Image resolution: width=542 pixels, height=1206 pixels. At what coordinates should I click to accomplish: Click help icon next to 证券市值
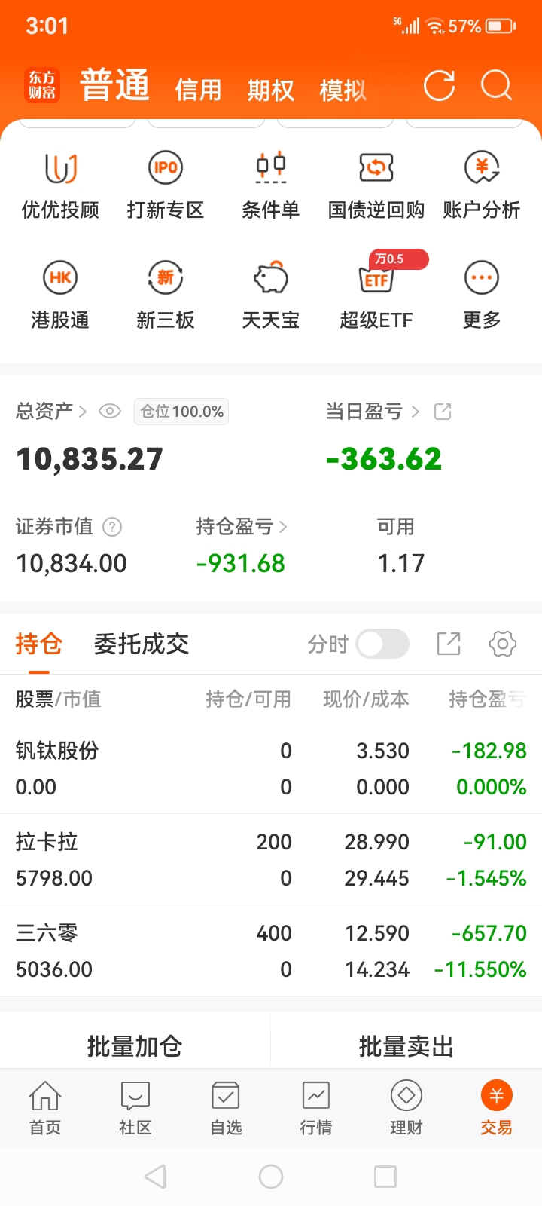click(x=112, y=527)
